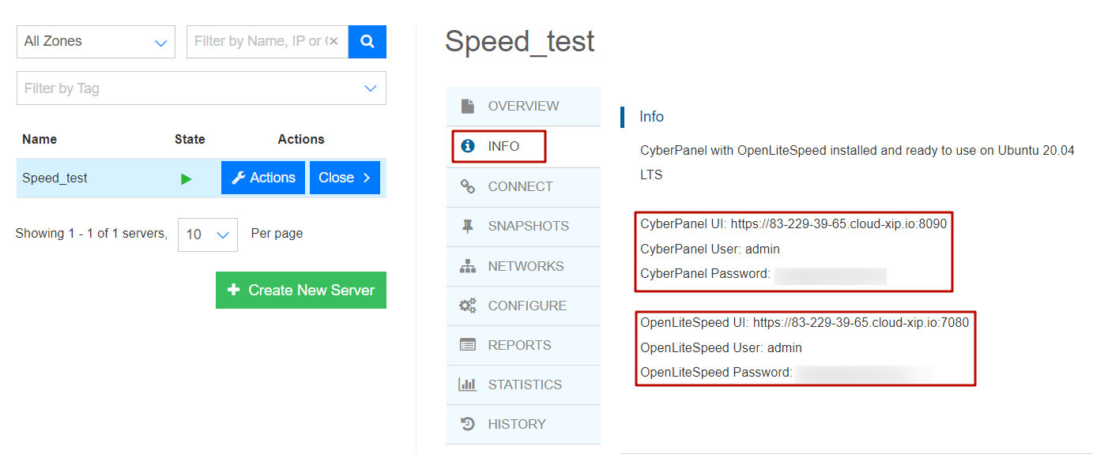Open the NETWORKS tab
The image size is (1093, 454).
click(x=523, y=266)
